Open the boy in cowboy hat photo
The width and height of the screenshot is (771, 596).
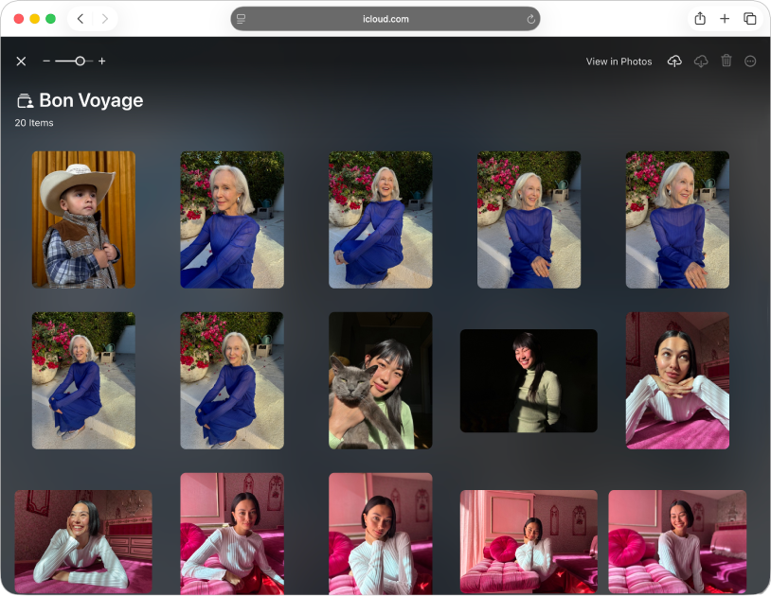tap(83, 219)
